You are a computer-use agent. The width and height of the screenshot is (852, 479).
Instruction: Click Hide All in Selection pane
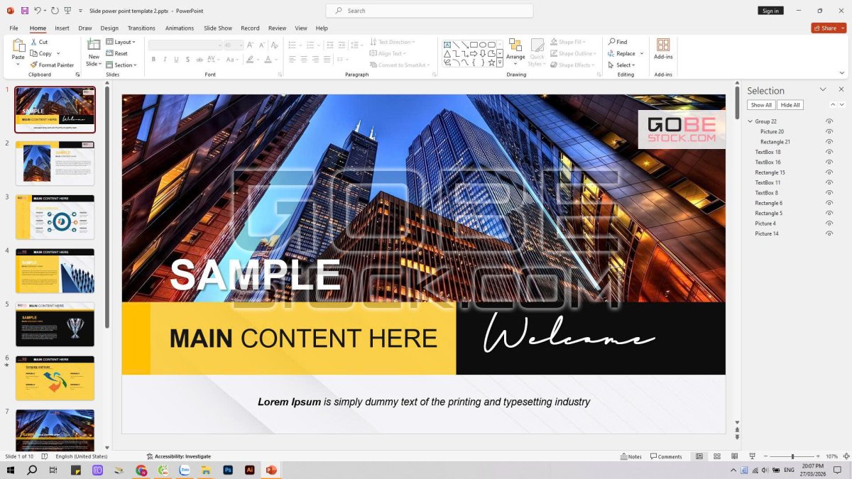790,105
